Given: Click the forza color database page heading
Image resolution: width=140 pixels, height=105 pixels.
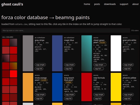Looking at the screenshot, I should point(45,17).
